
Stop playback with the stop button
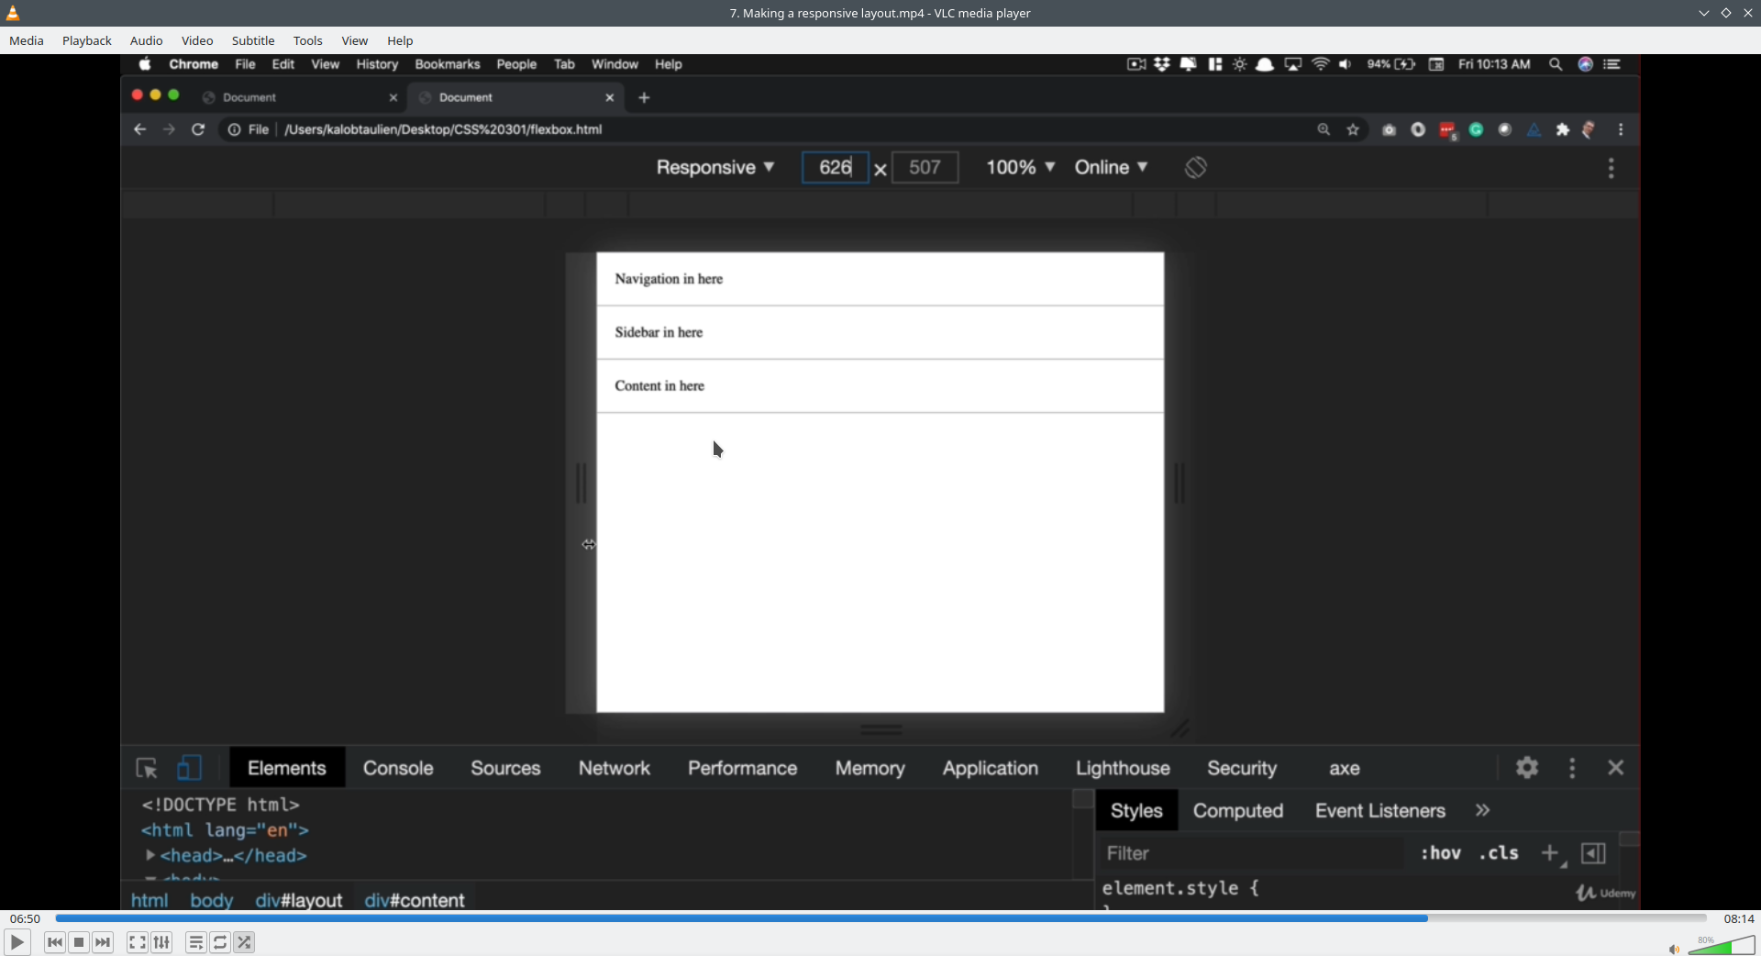[79, 942]
